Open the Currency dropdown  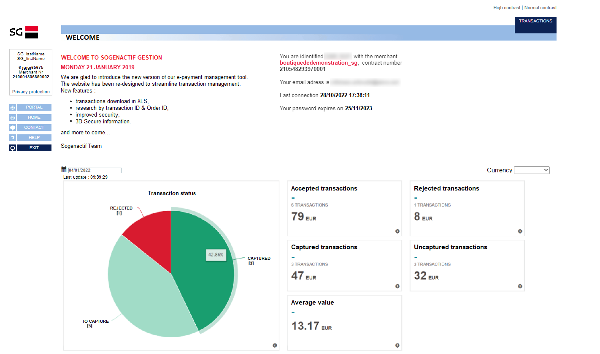[x=532, y=170]
